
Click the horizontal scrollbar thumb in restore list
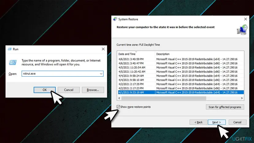coord(164,98)
